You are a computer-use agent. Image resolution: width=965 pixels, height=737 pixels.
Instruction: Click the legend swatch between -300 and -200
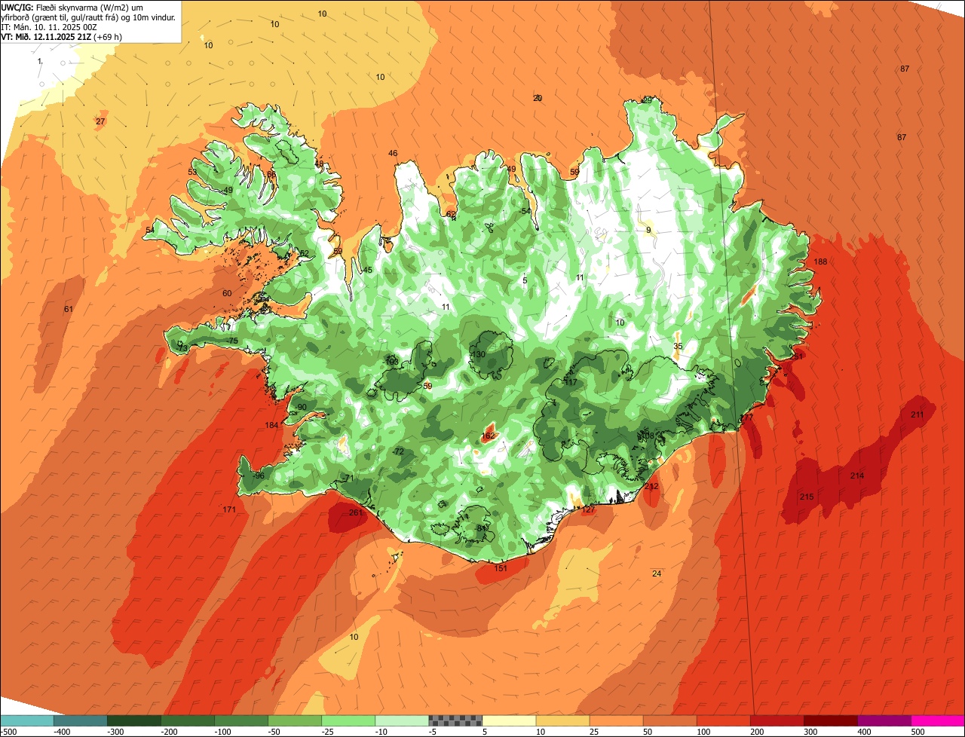134,720
